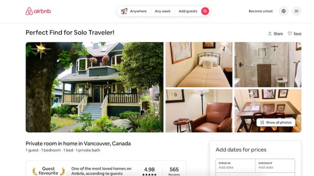Click the Check-in Add date field
314x176 pixels.
[235, 166]
